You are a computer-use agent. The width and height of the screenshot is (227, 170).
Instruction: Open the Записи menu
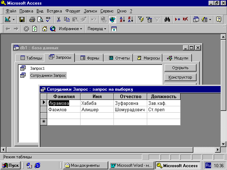(90, 11)
